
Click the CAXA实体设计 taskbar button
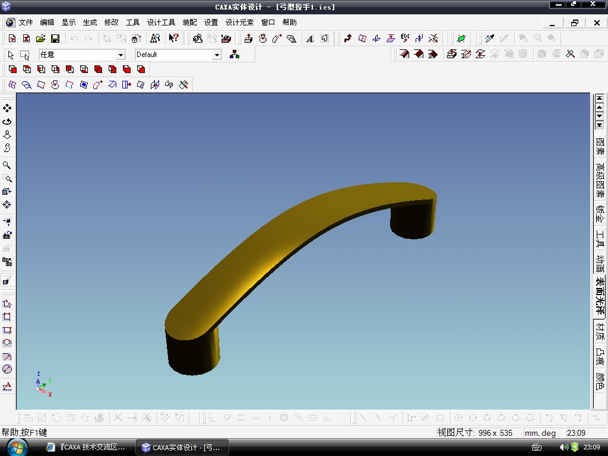[x=182, y=447]
